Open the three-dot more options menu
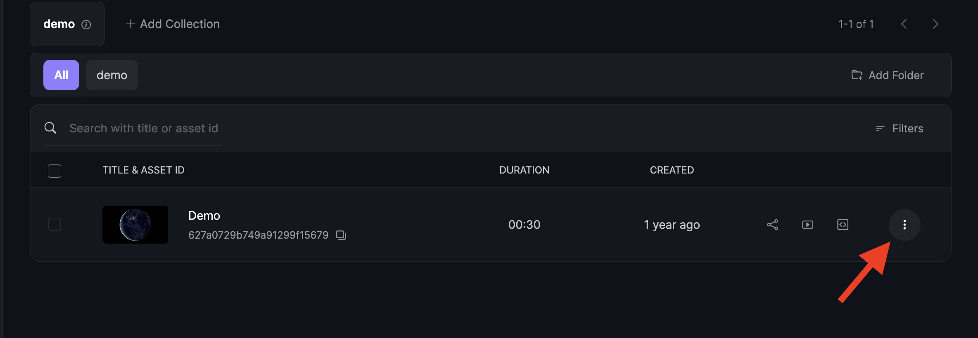 pyautogui.click(x=904, y=225)
